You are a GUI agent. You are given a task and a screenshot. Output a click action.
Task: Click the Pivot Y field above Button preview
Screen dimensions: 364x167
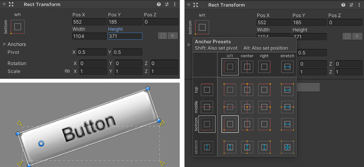pyautogui.click(x=127, y=52)
